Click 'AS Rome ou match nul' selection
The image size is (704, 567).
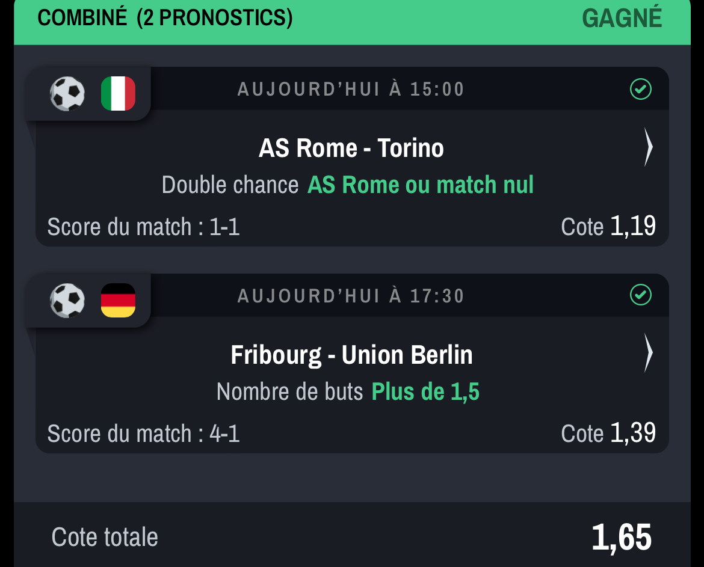click(x=420, y=185)
